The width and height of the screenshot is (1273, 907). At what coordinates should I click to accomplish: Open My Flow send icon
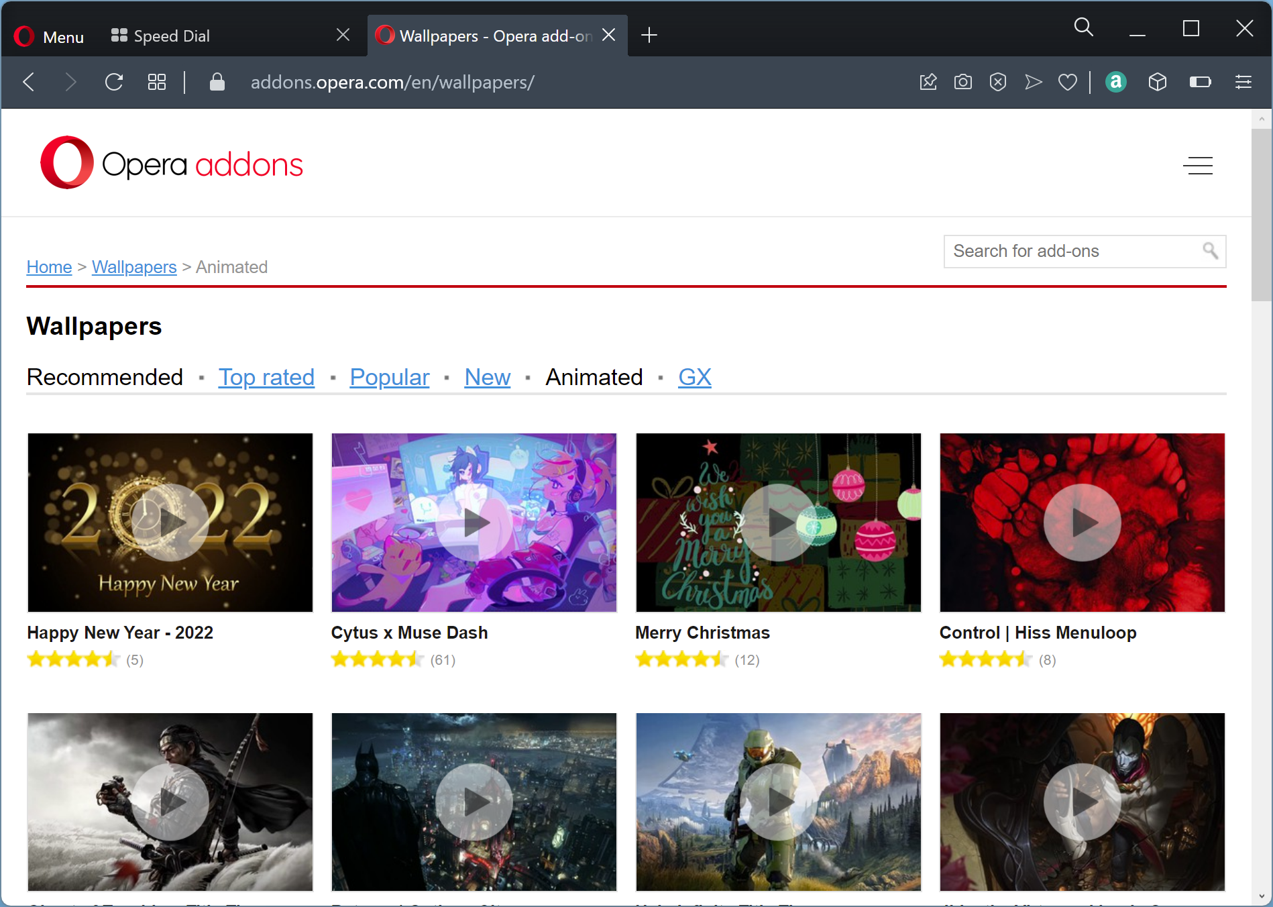(1034, 82)
